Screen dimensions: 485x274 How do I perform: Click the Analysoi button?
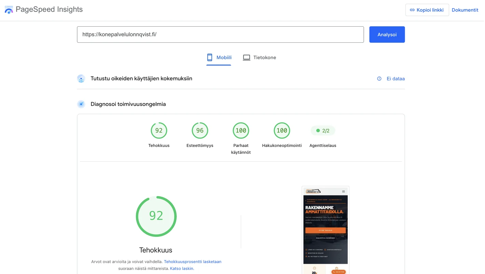click(387, 35)
